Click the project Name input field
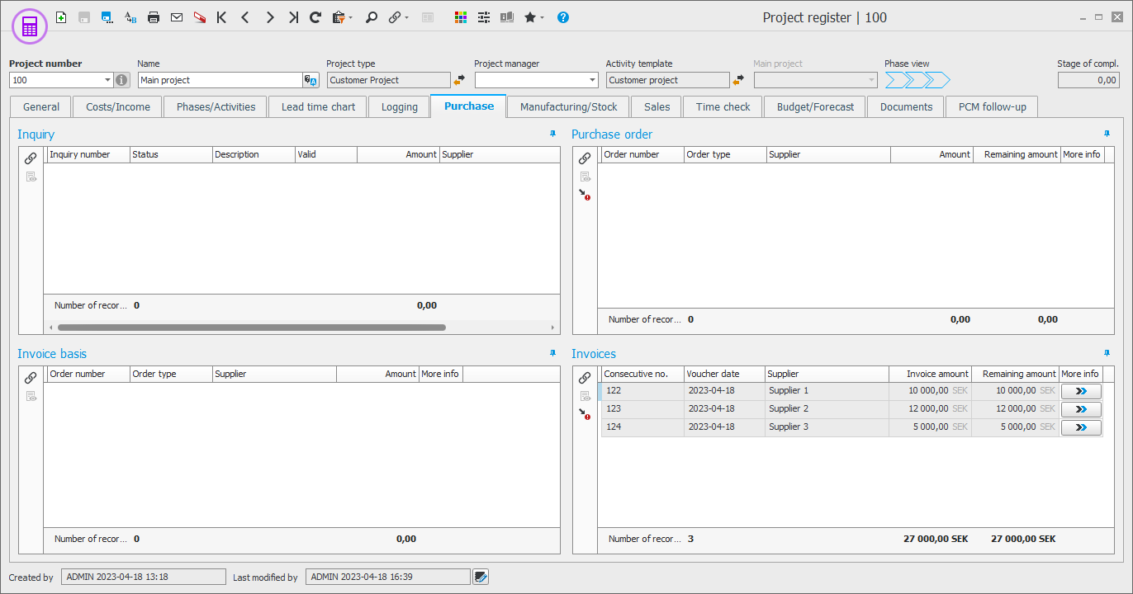Image resolution: width=1133 pixels, height=594 pixels. pyautogui.click(x=220, y=80)
